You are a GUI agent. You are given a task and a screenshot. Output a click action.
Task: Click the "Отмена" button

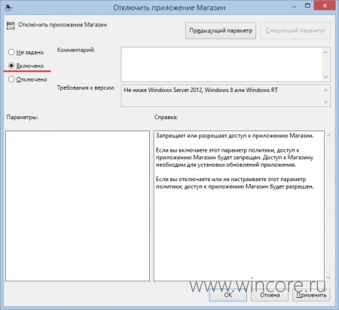270,295
